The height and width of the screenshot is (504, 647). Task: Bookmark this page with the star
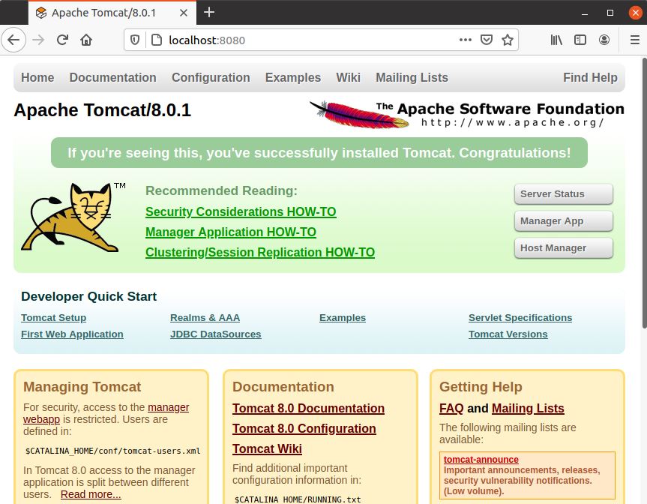pos(508,40)
